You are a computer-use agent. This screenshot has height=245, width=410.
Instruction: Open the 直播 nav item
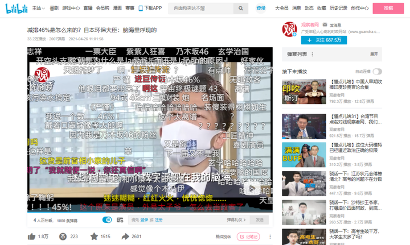click(88, 9)
